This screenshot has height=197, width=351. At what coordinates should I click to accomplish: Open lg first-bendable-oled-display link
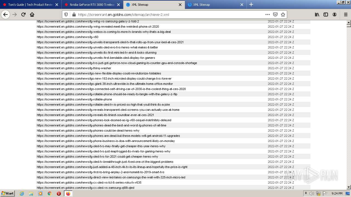[96, 58]
